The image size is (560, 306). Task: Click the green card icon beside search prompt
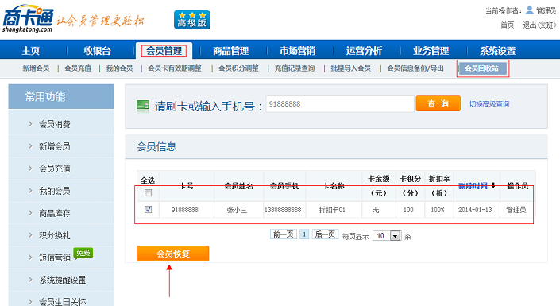tap(143, 106)
